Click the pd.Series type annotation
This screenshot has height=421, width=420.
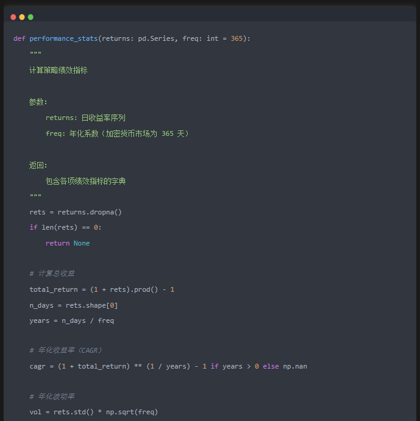156,38
